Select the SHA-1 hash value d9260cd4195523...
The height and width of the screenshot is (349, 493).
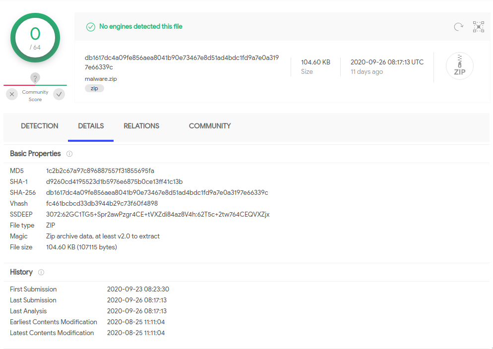pos(115,181)
